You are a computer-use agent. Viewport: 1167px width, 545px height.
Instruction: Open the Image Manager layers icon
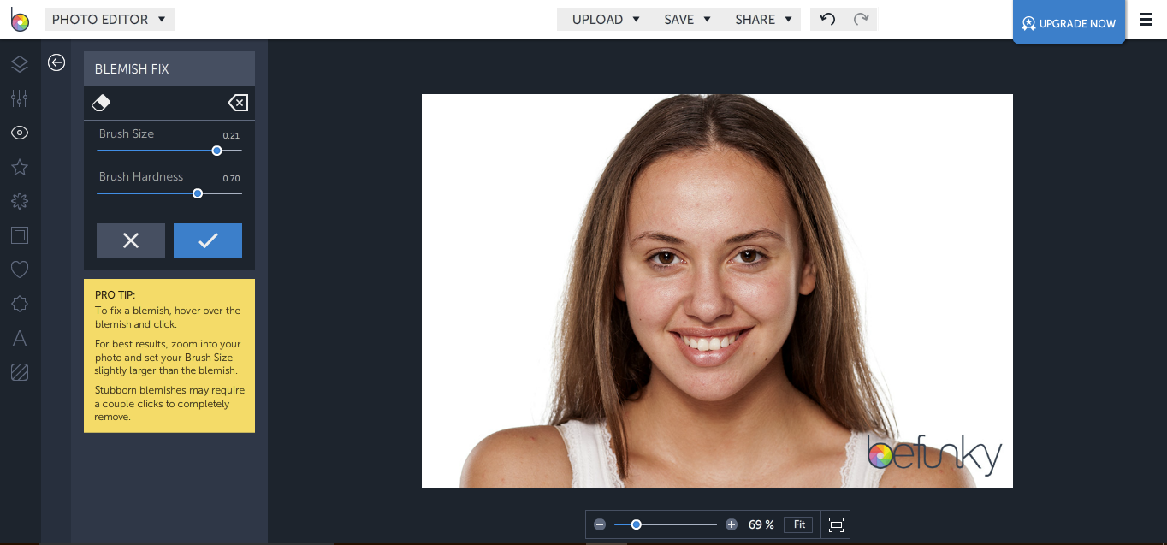20,64
